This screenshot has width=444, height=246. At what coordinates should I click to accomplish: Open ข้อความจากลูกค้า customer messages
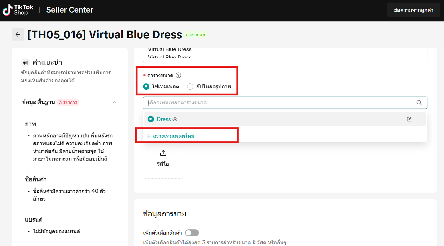click(413, 10)
